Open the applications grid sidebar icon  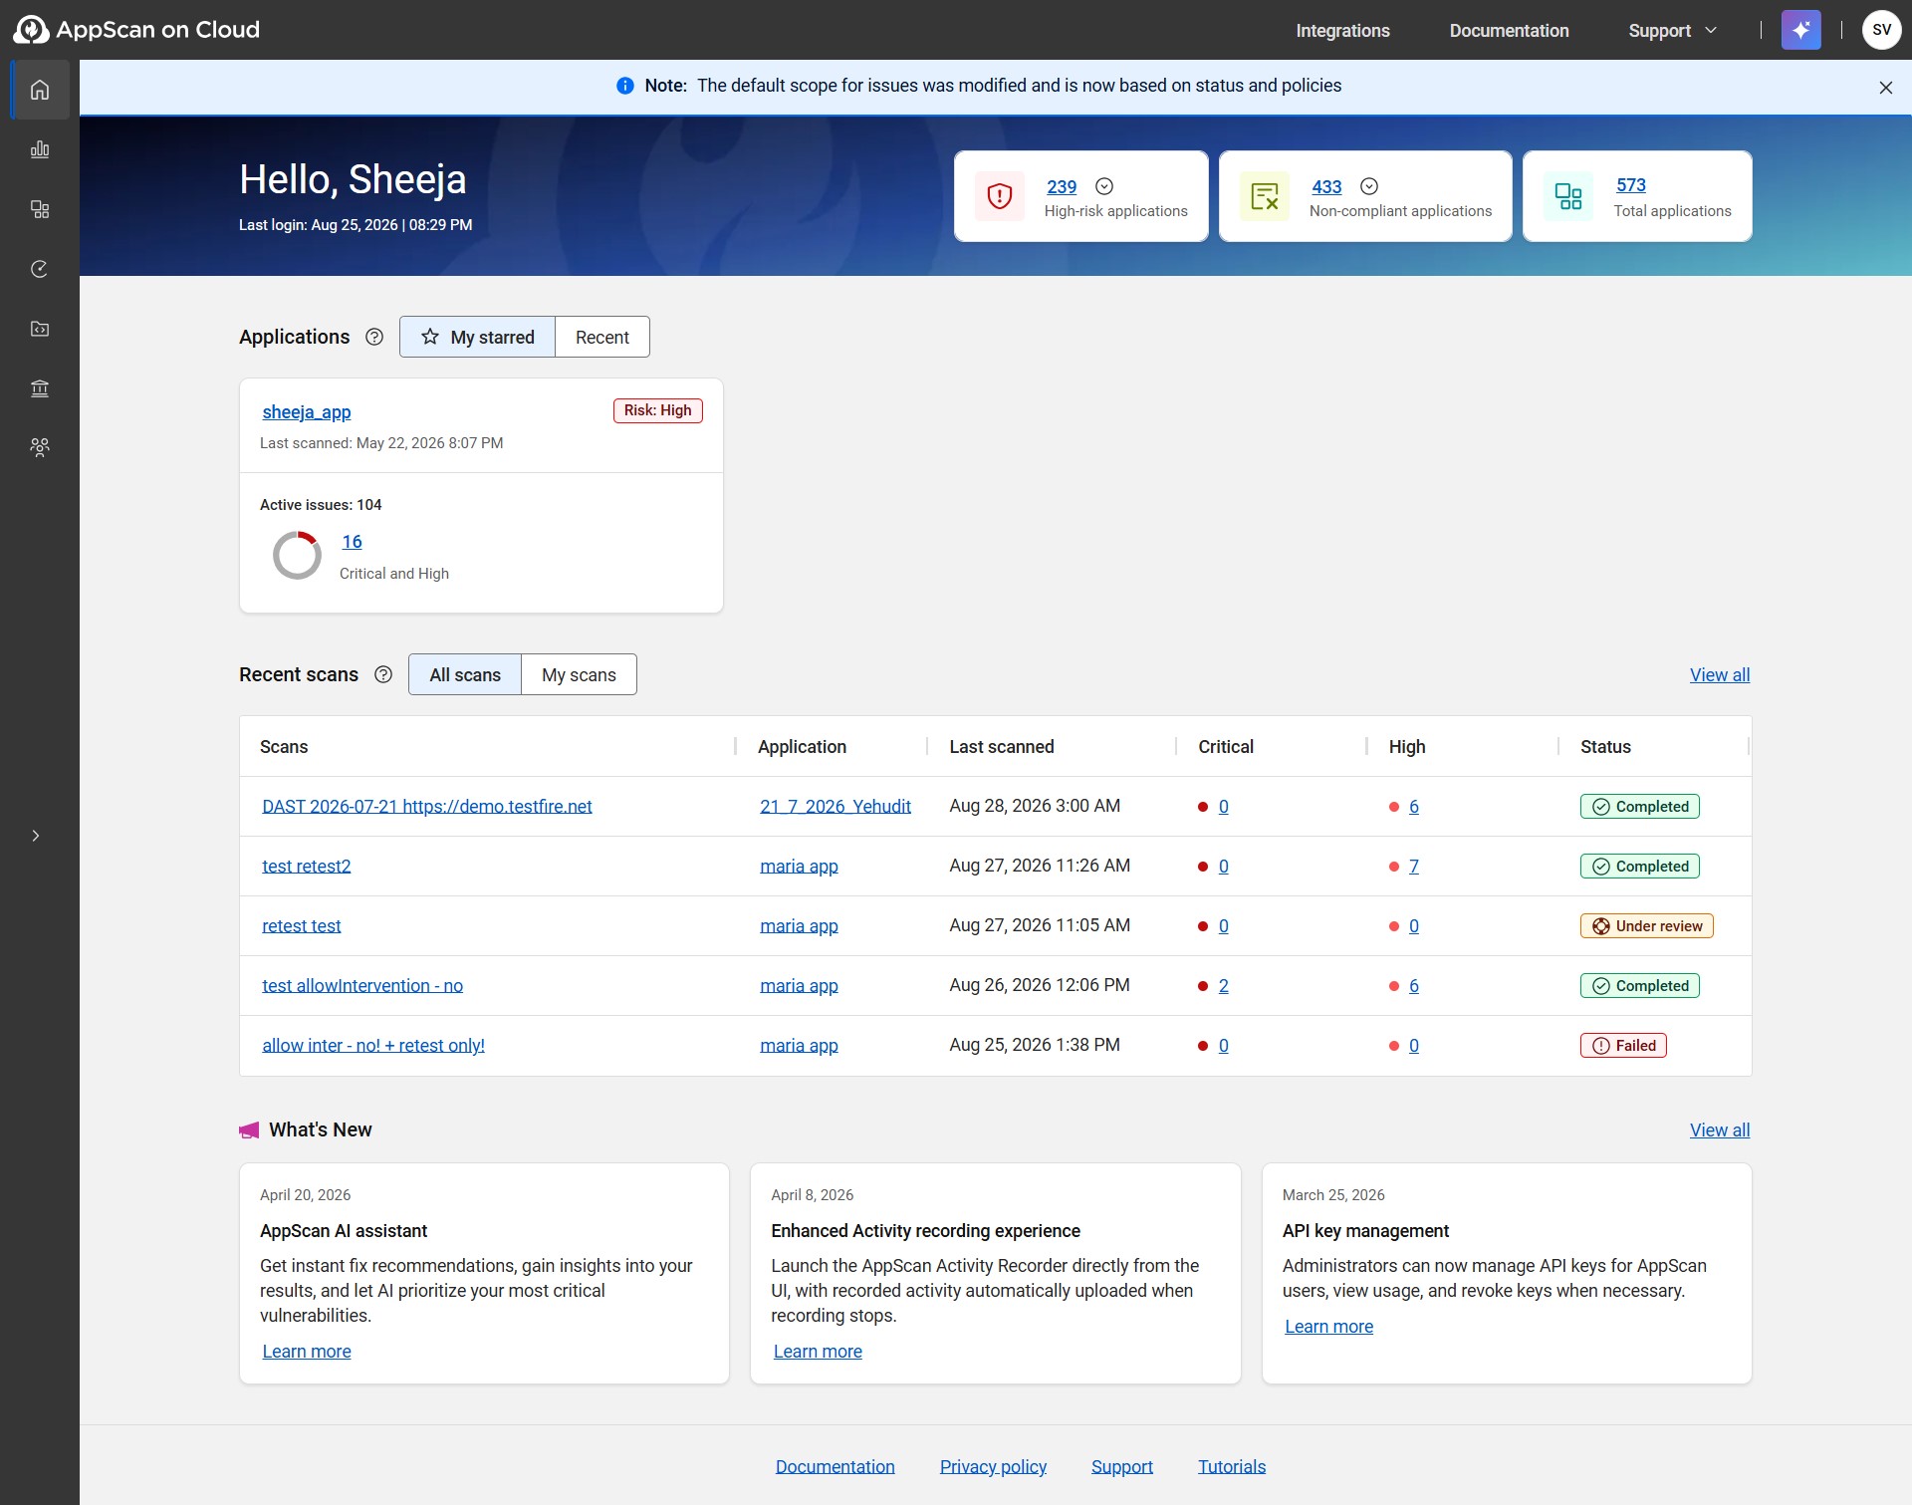[x=40, y=209]
